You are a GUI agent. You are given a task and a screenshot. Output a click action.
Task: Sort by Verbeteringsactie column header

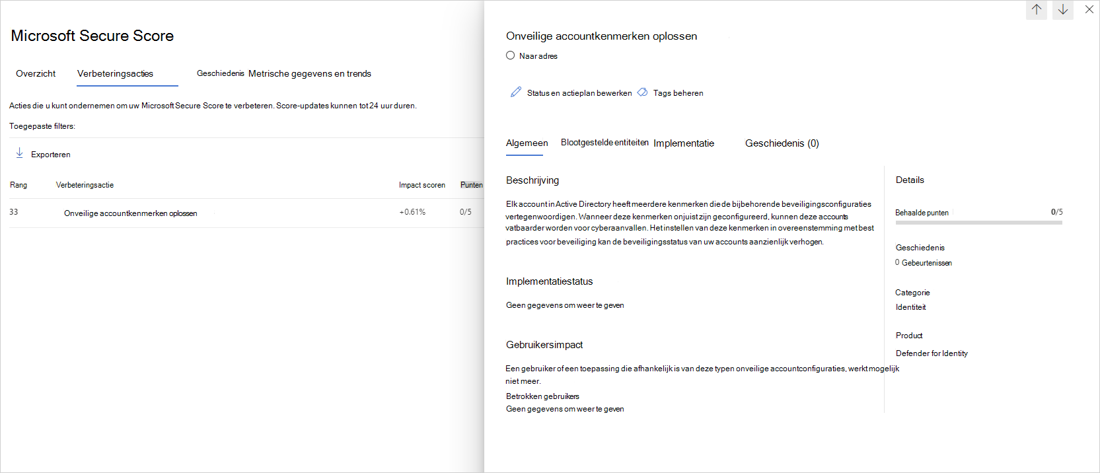pos(85,185)
